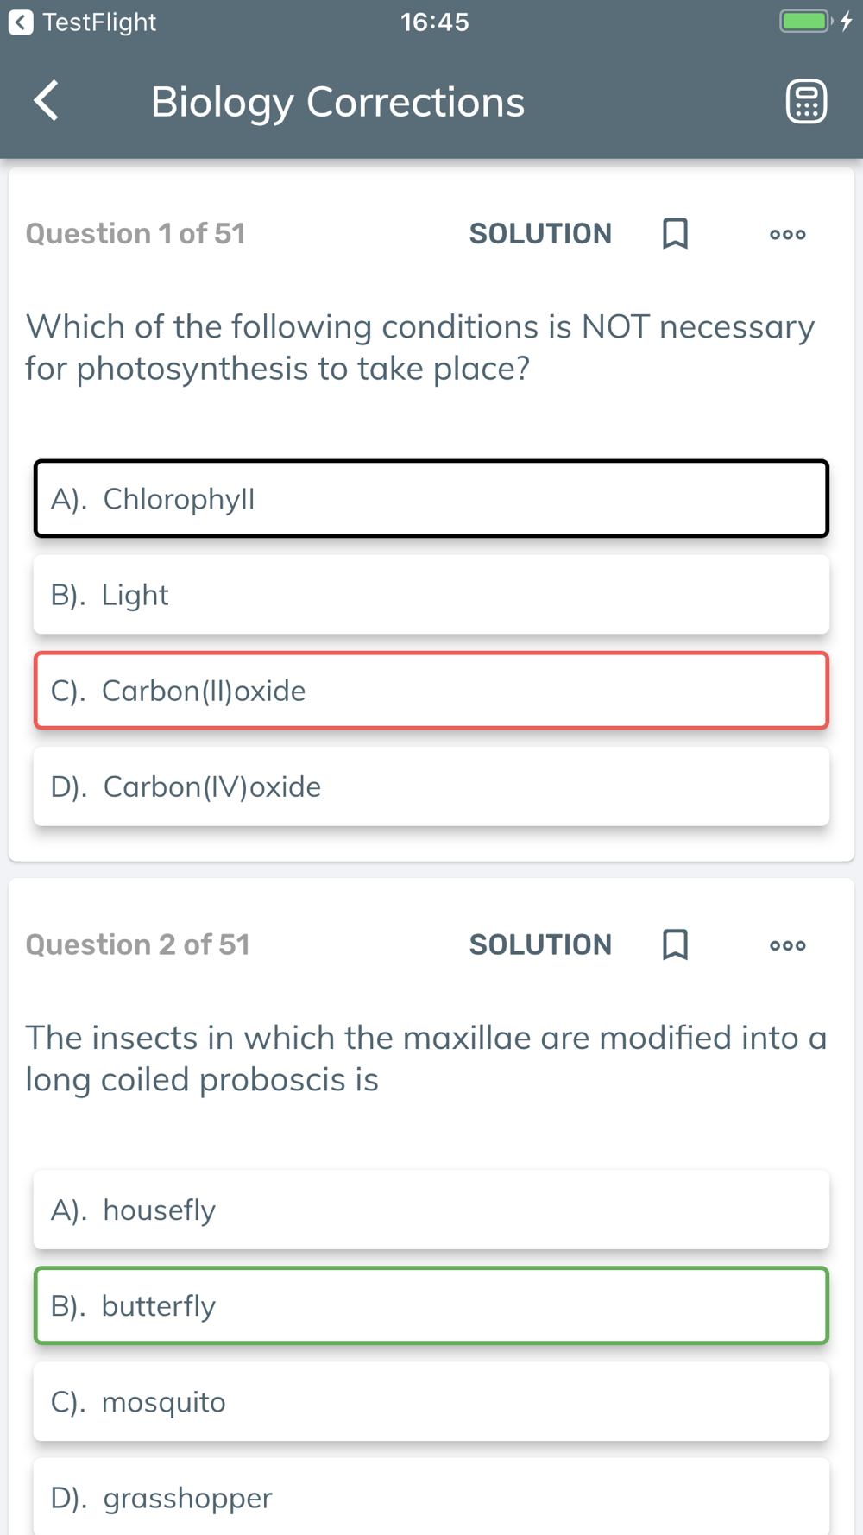Viewport: 863px width, 1535px height.
Task: Choose answer C mosquito
Action: [x=431, y=1401]
